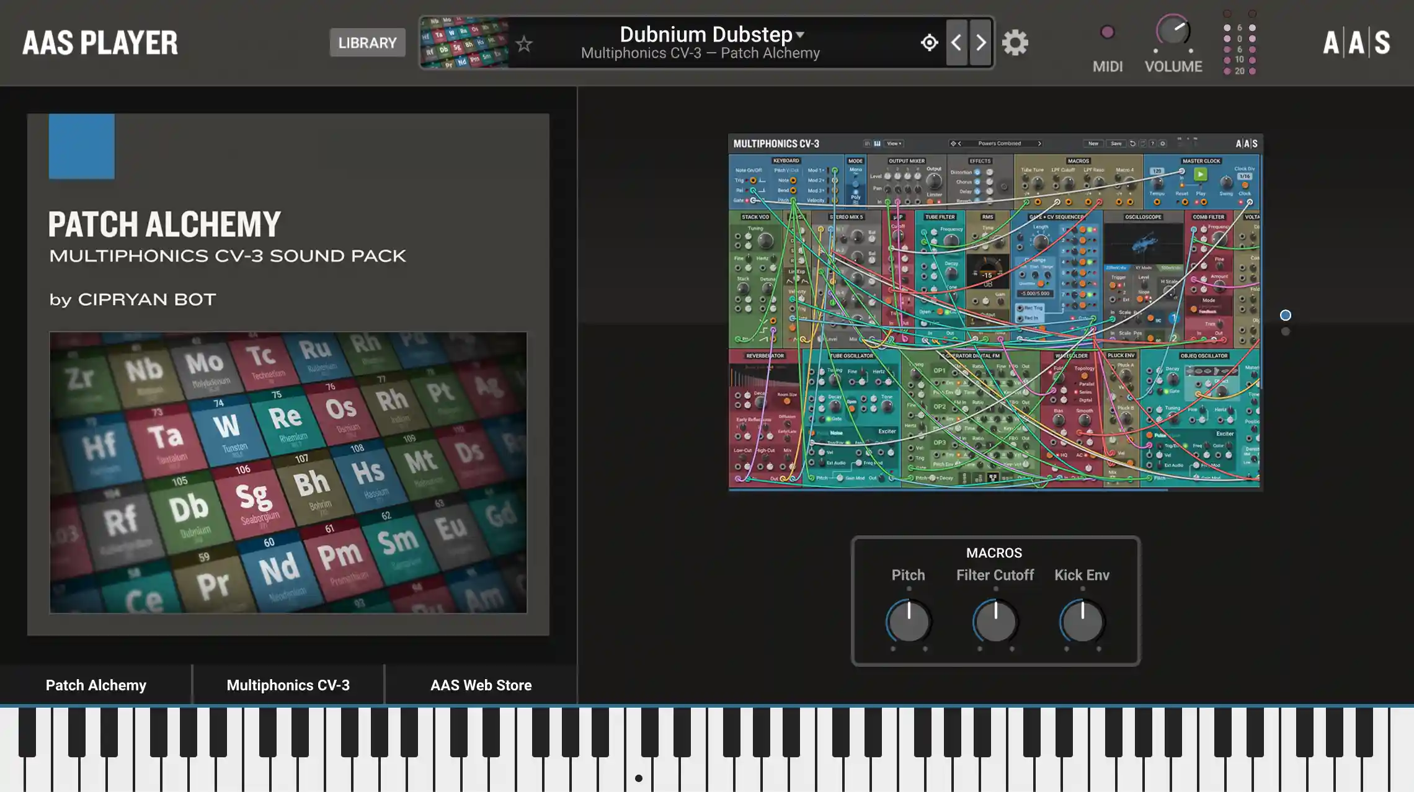Click the PATCH ALCHEMY pack title
1414x792 pixels.
coord(164,224)
